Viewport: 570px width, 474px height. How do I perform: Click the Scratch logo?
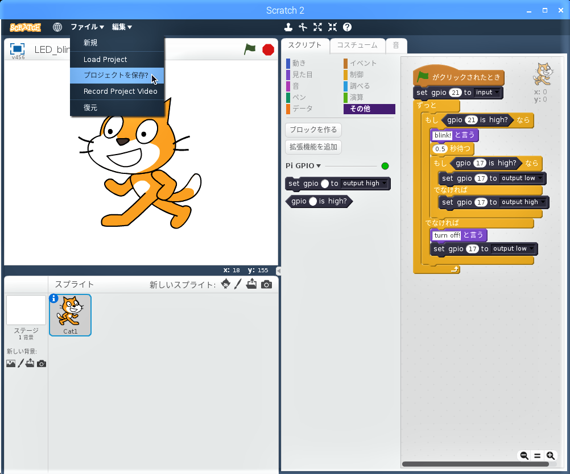click(x=25, y=27)
